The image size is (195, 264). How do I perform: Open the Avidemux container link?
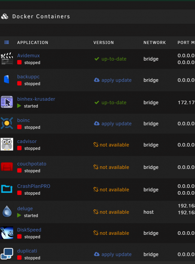(29, 56)
